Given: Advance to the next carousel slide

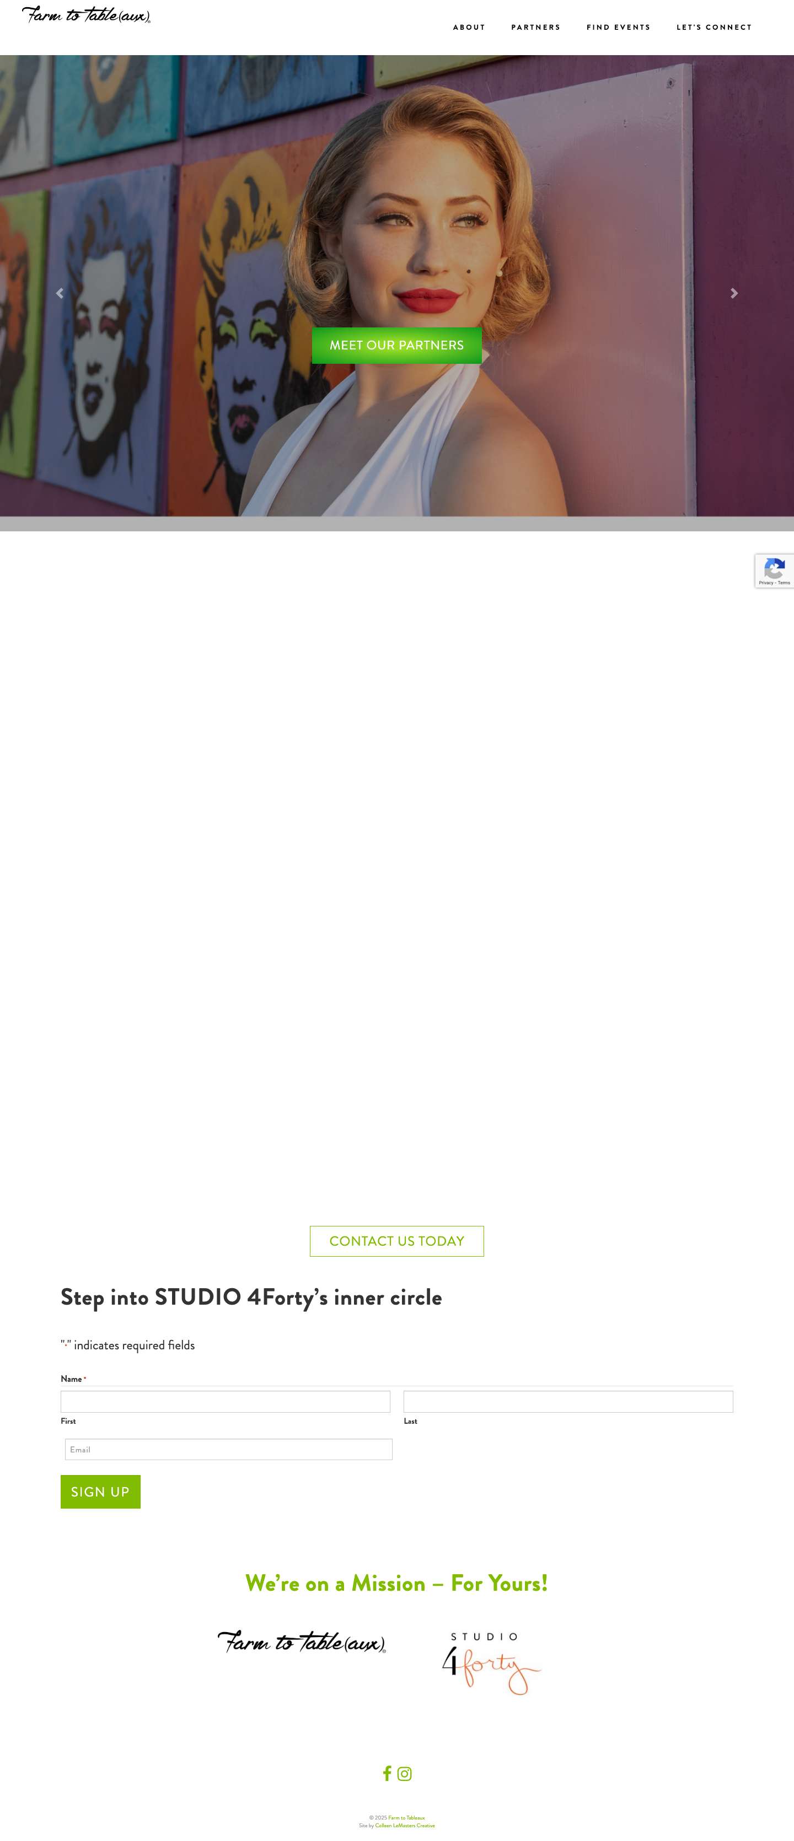Looking at the screenshot, I should coord(734,293).
